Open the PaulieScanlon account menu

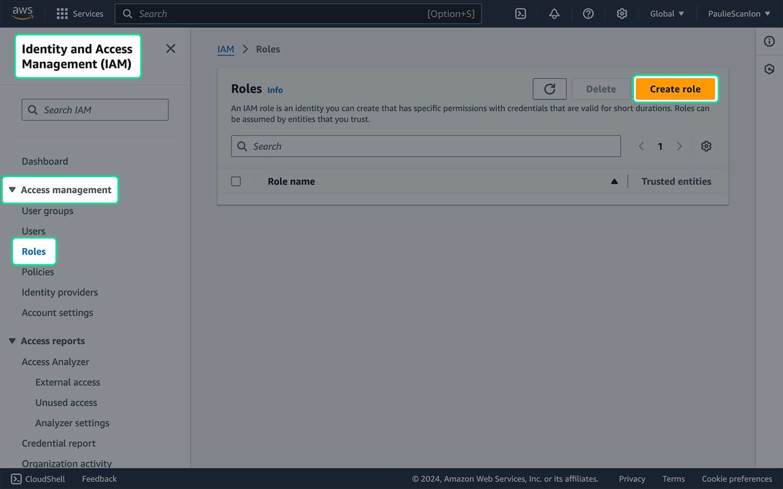tap(738, 14)
